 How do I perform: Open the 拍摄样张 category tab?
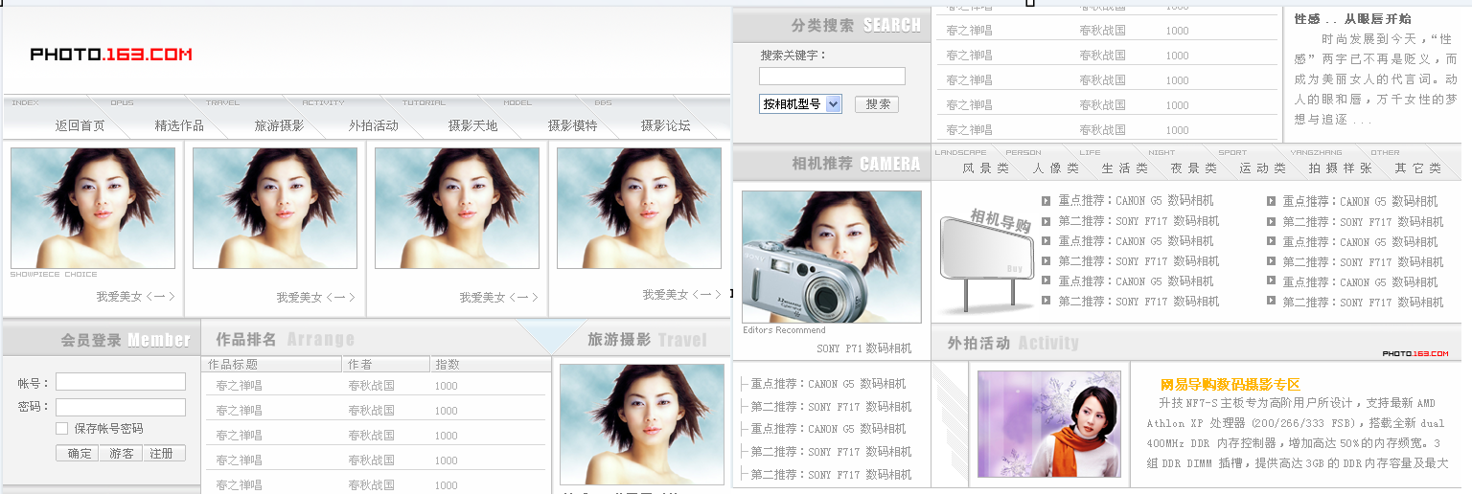tap(1341, 168)
